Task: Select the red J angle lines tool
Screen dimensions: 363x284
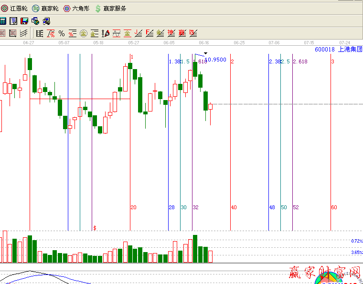Action: coord(139,33)
